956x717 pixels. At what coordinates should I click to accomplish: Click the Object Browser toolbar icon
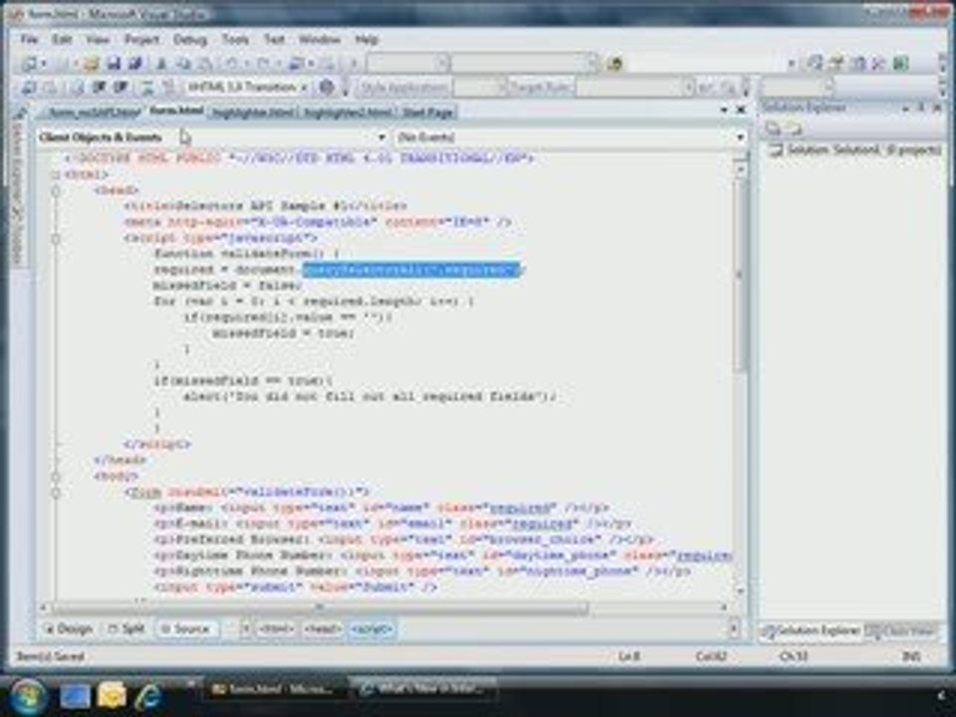pyautogui.click(x=857, y=63)
